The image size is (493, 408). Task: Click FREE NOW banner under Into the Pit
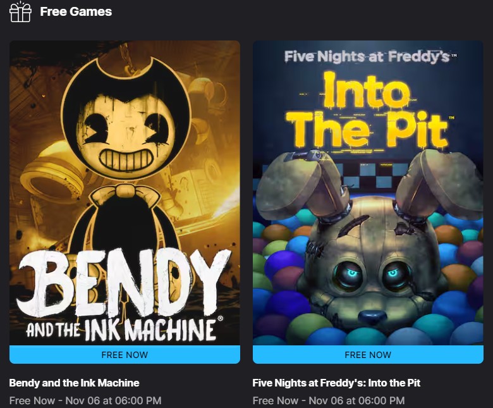point(368,354)
